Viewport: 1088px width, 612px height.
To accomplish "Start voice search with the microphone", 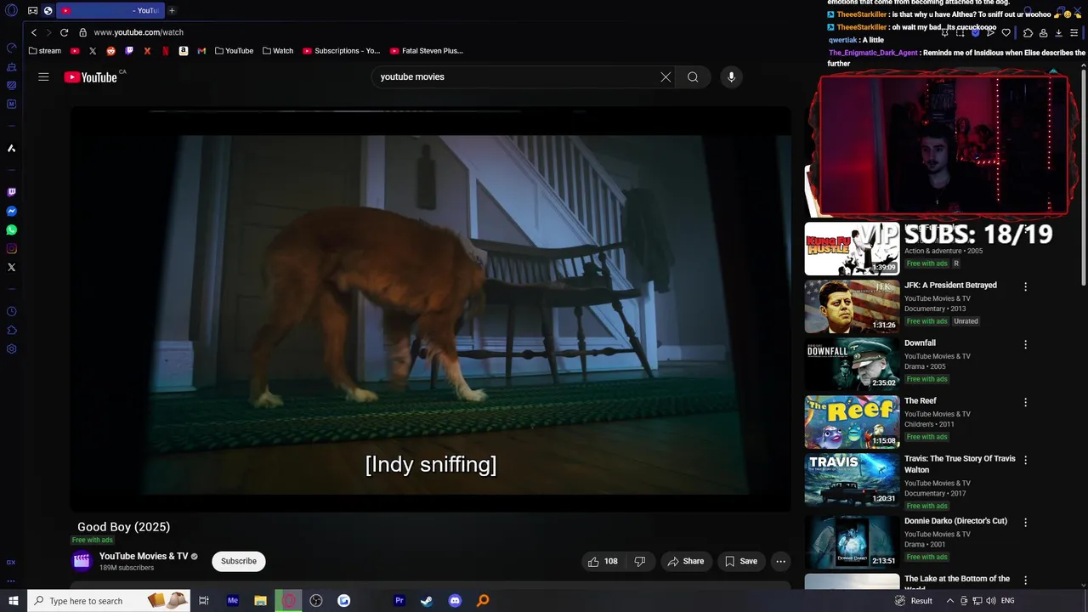I will [x=731, y=76].
